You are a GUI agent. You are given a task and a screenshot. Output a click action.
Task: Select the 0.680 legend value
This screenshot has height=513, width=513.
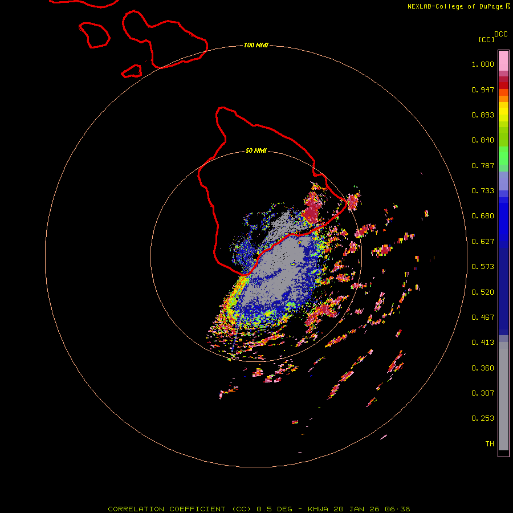point(483,216)
